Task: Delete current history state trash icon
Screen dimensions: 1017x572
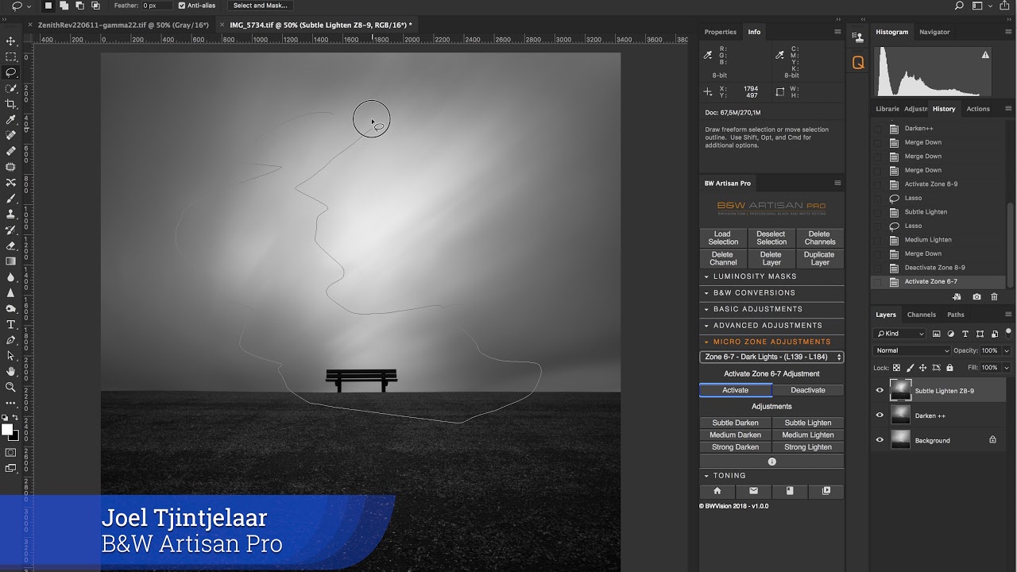Action: (x=994, y=297)
